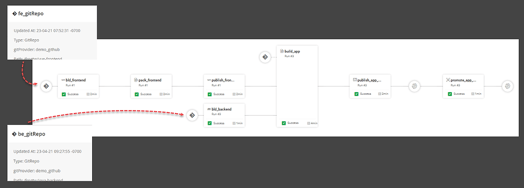Click Run #3 label under bld_backend
The width and height of the screenshot is (524, 188).
pos(216,114)
